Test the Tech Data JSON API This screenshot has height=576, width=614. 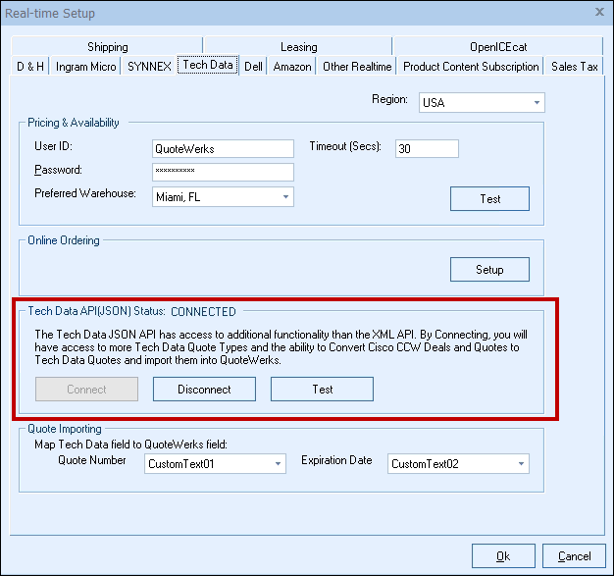tap(322, 390)
